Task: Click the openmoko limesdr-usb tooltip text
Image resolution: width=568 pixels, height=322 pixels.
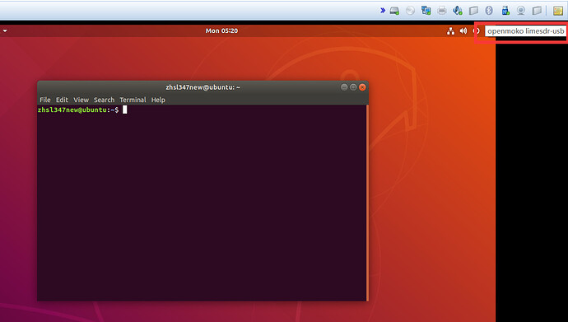Action: (x=526, y=31)
